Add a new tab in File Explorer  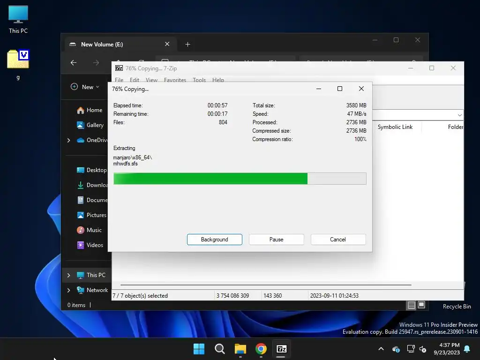187,45
